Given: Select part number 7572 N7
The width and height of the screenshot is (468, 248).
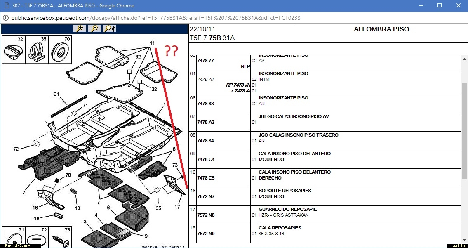Looking at the screenshot, I should click(x=206, y=196).
